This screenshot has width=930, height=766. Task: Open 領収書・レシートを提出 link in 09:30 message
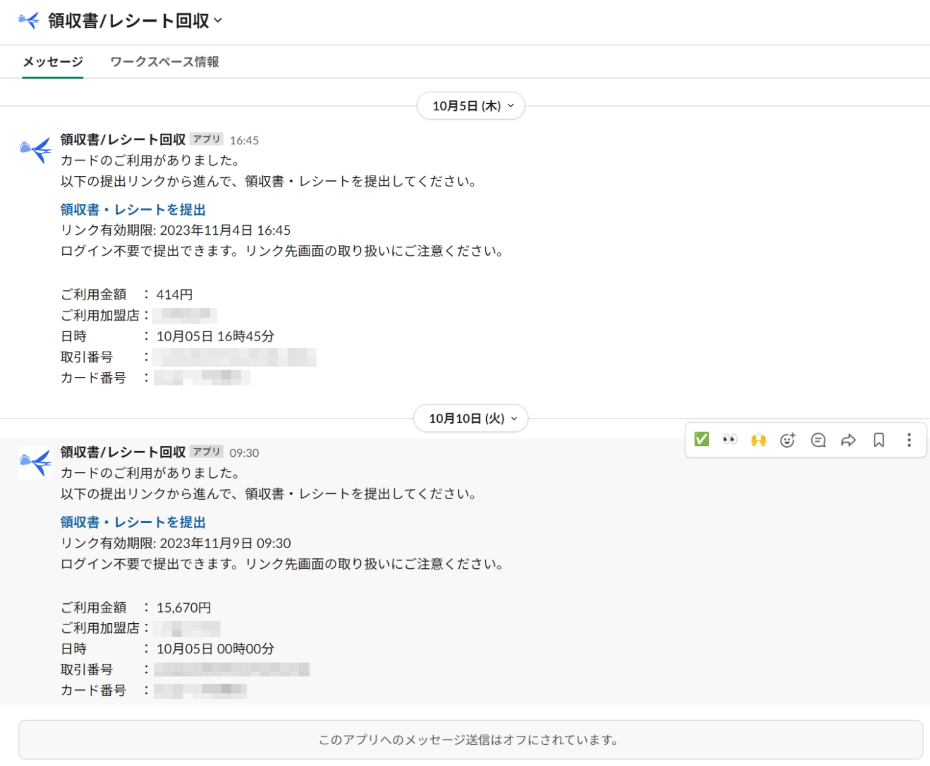pyautogui.click(x=133, y=522)
